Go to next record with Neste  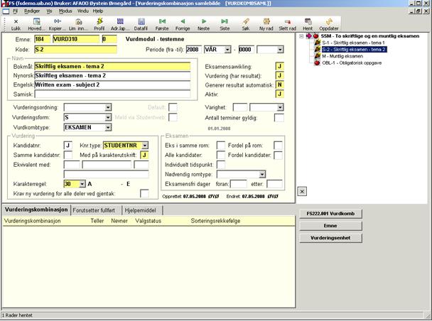203,23
